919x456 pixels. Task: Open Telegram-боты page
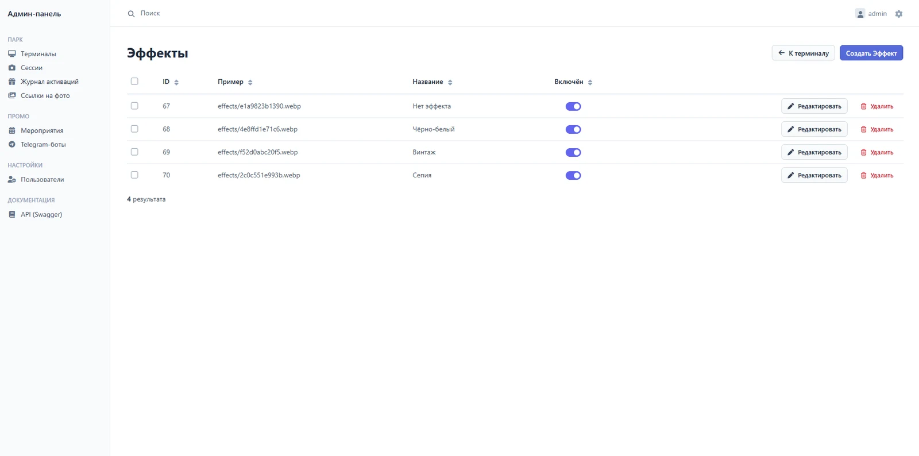click(x=43, y=144)
